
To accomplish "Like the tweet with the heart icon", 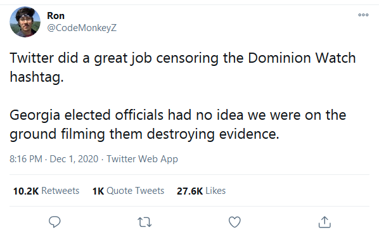I will pyautogui.click(x=234, y=222).
